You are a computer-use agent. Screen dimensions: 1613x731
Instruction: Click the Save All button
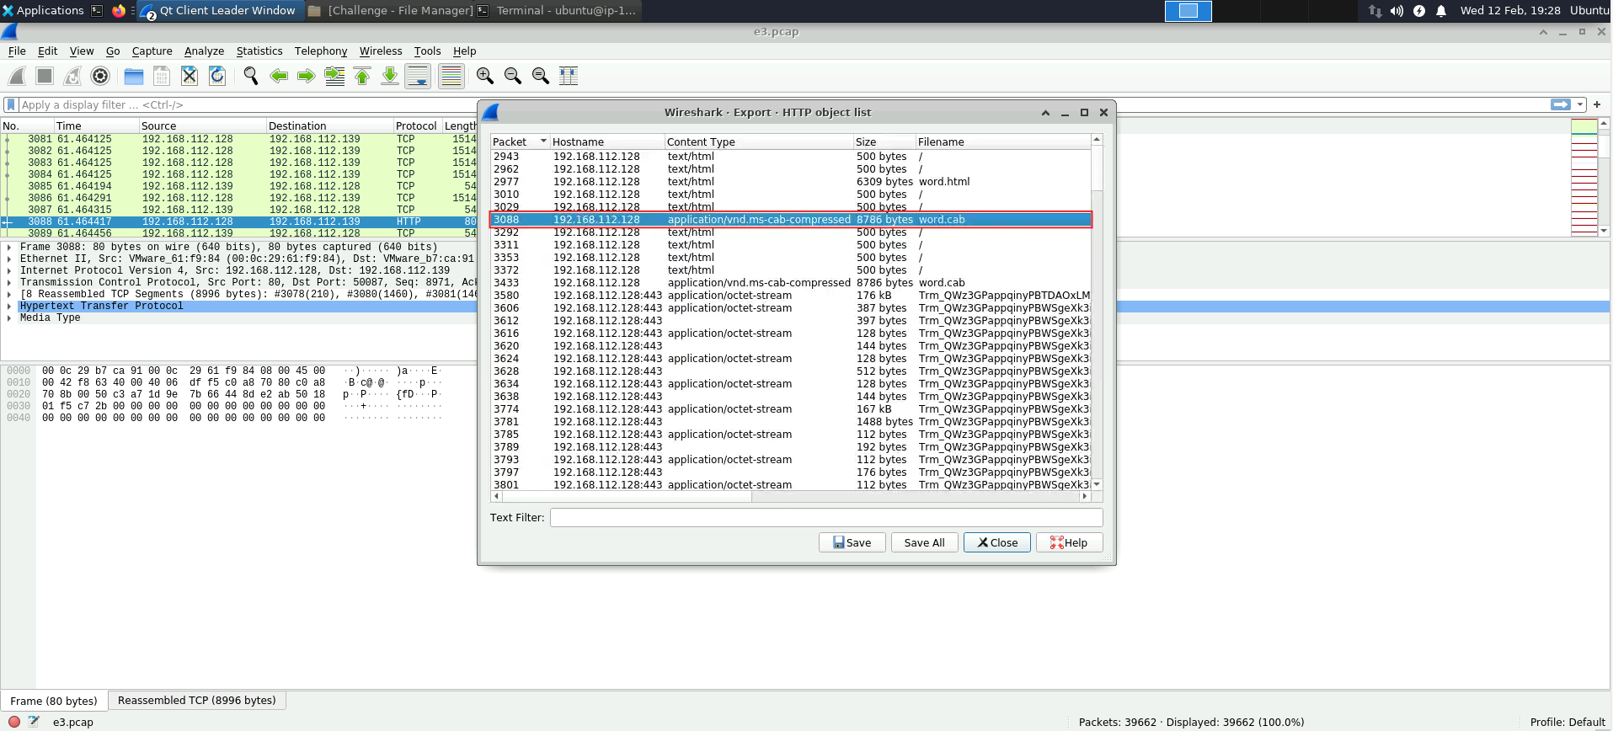pyautogui.click(x=924, y=543)
